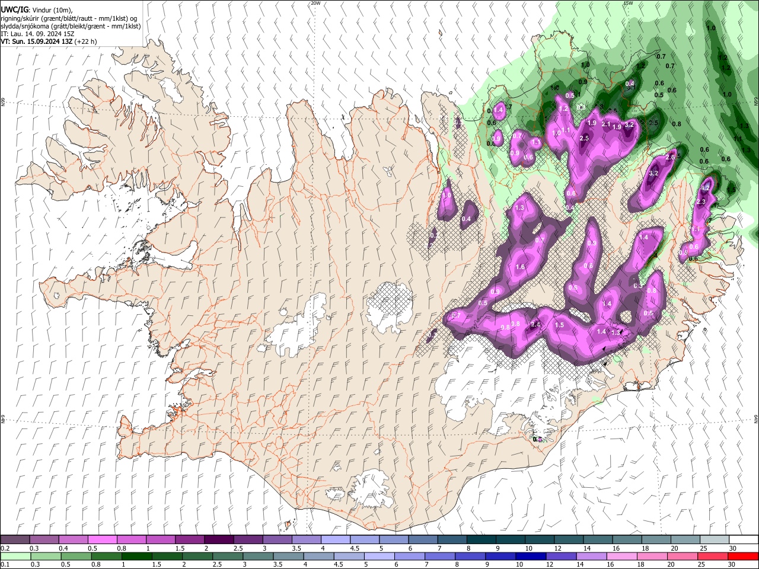Select the rain scale swatch between 2.5 and 3
The width and height of the screenshot is (759, 569).
(x=227, y=556)
